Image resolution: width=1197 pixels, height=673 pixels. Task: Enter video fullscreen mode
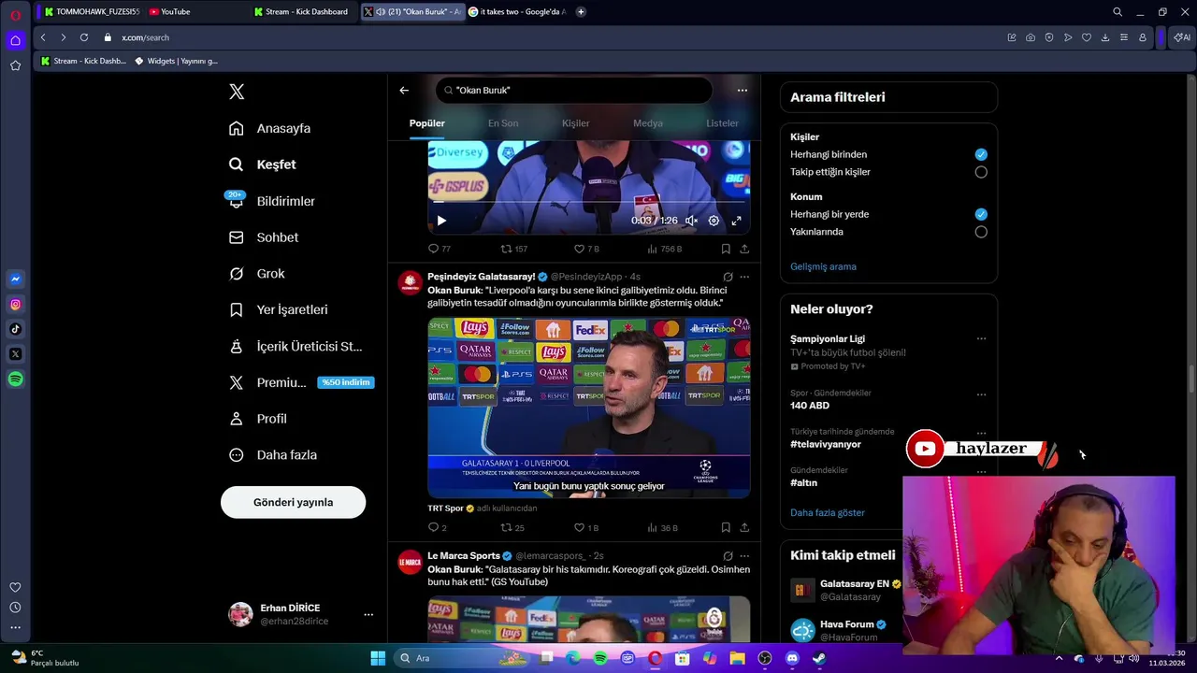click(736, 221)
